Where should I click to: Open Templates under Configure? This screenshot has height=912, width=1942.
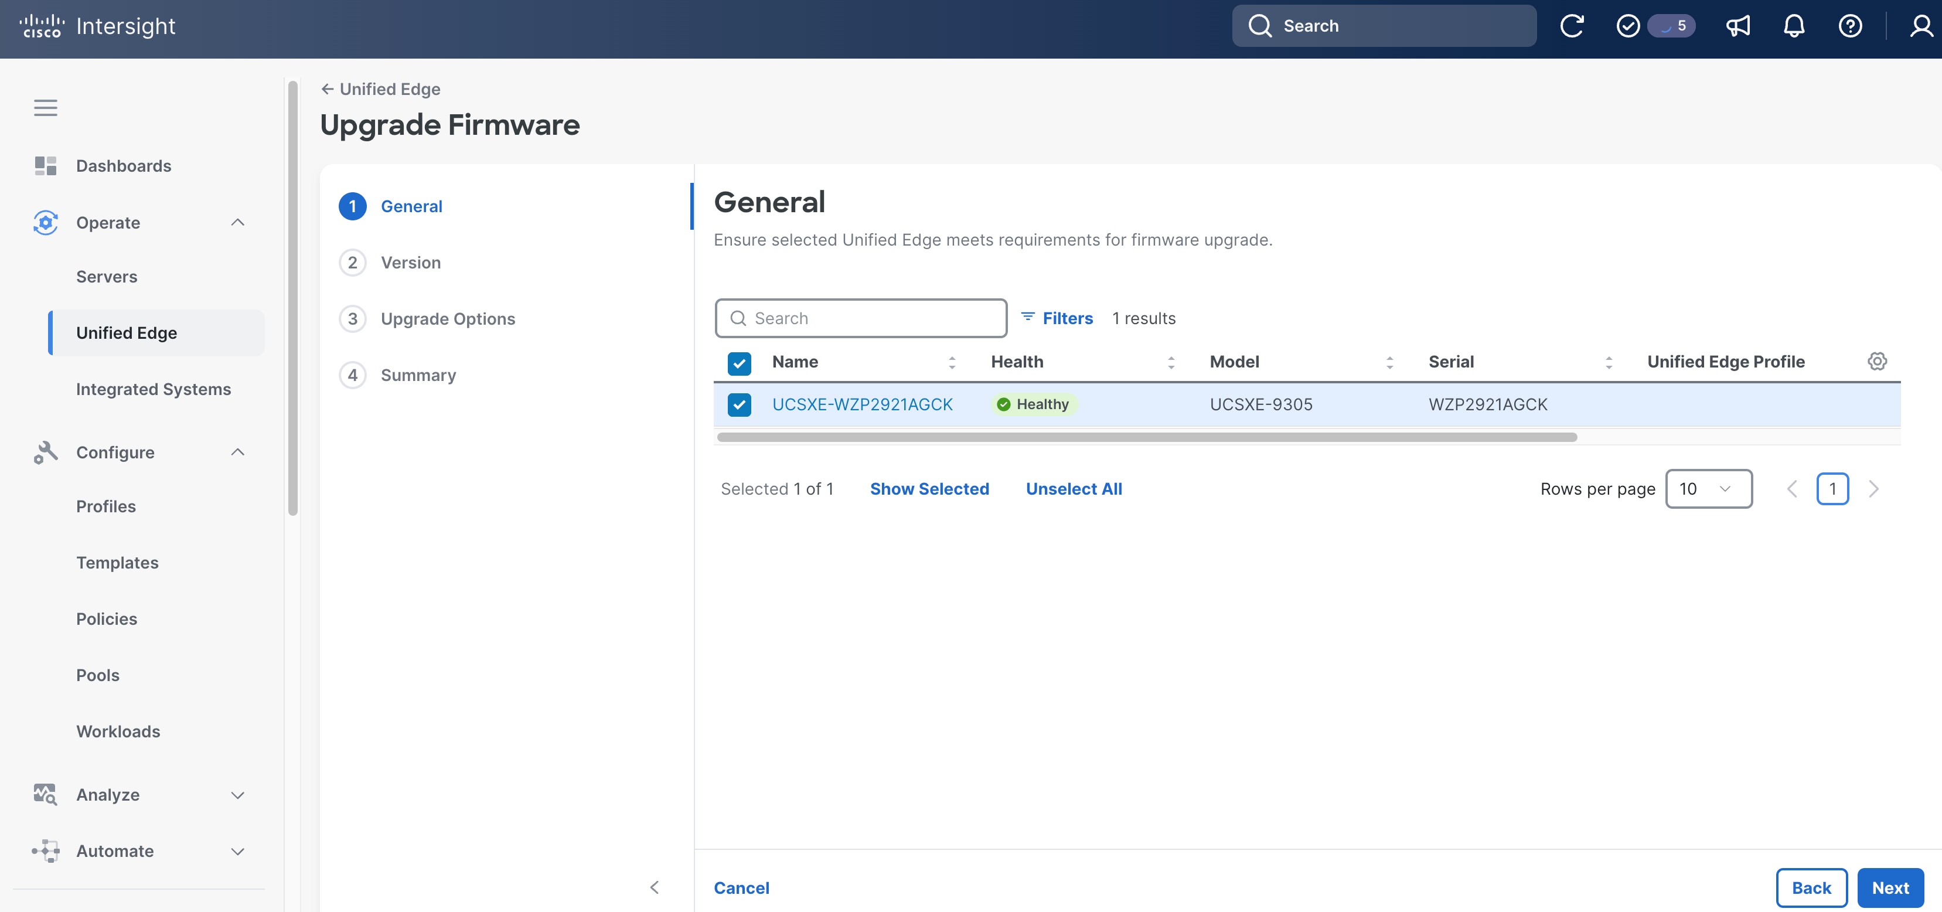(x=117, y=563)
